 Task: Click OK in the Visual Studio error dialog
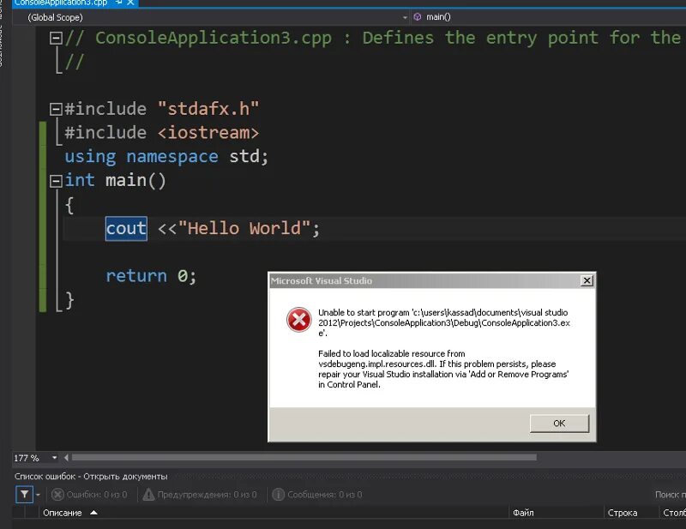coord(559,424)
